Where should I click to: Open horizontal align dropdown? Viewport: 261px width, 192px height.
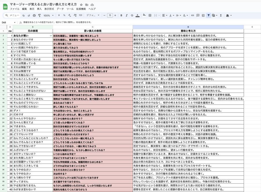(165, 15)
